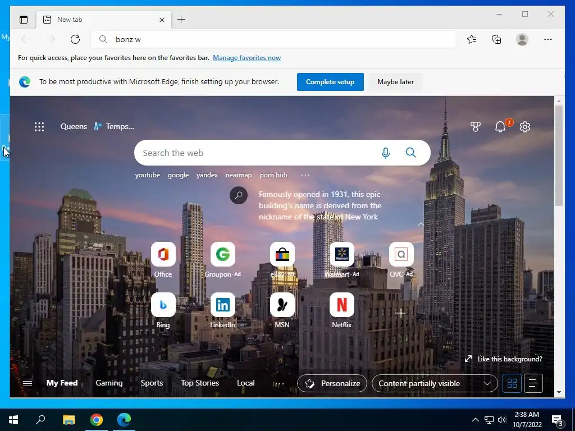Click the Queens location label
Viewport: 575px width, 431px height.
[74, 126]
